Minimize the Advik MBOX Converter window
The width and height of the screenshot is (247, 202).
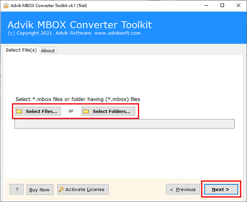(x=206, y=5)
